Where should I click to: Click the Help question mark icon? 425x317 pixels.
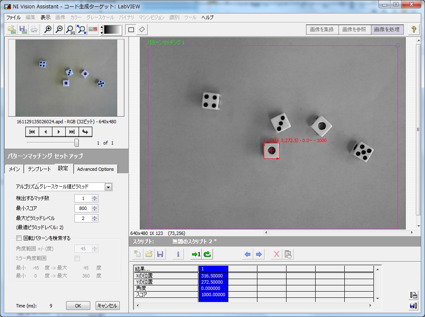click(413, 30)
